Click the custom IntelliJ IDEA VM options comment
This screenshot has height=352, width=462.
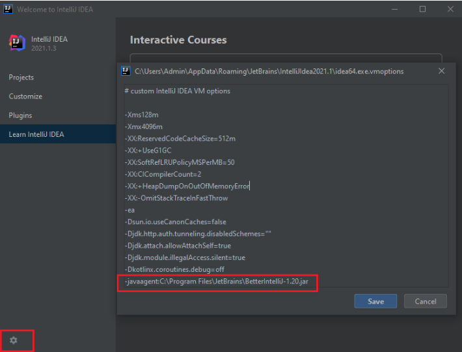pos(178,91)
